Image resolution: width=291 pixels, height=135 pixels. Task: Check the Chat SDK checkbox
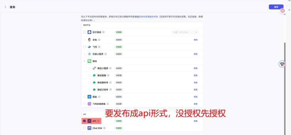click(84, 128)
